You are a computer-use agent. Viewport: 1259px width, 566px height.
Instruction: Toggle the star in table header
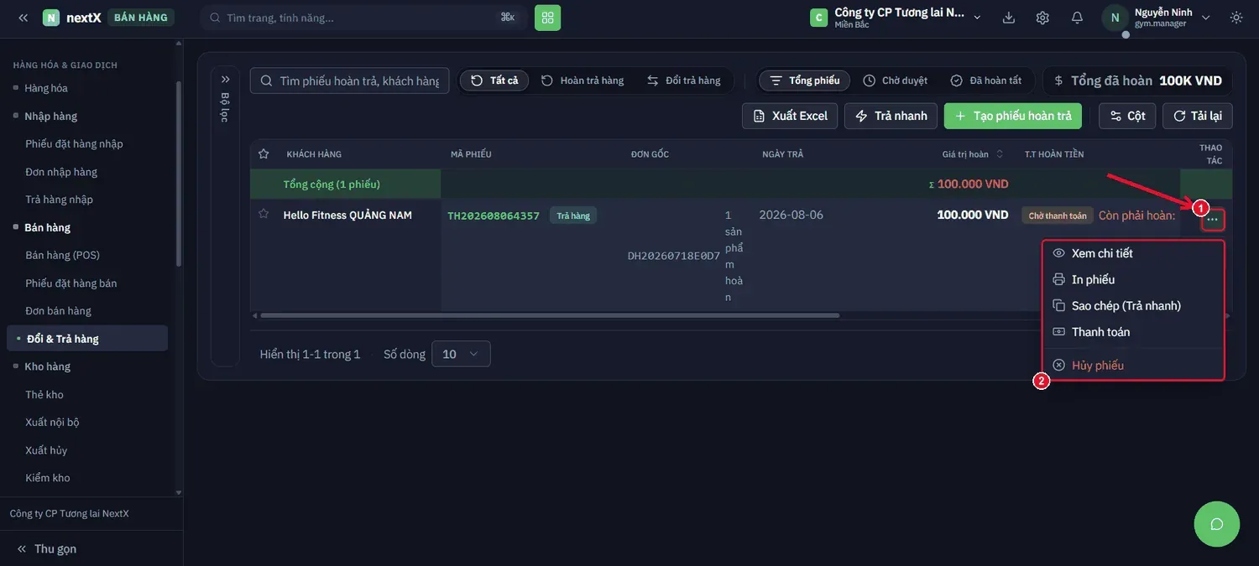point(264,154)
